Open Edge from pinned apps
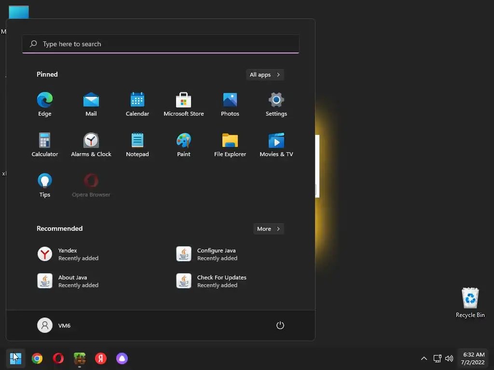The height and width of the screenshot is (370, 494). click(45, 105)
